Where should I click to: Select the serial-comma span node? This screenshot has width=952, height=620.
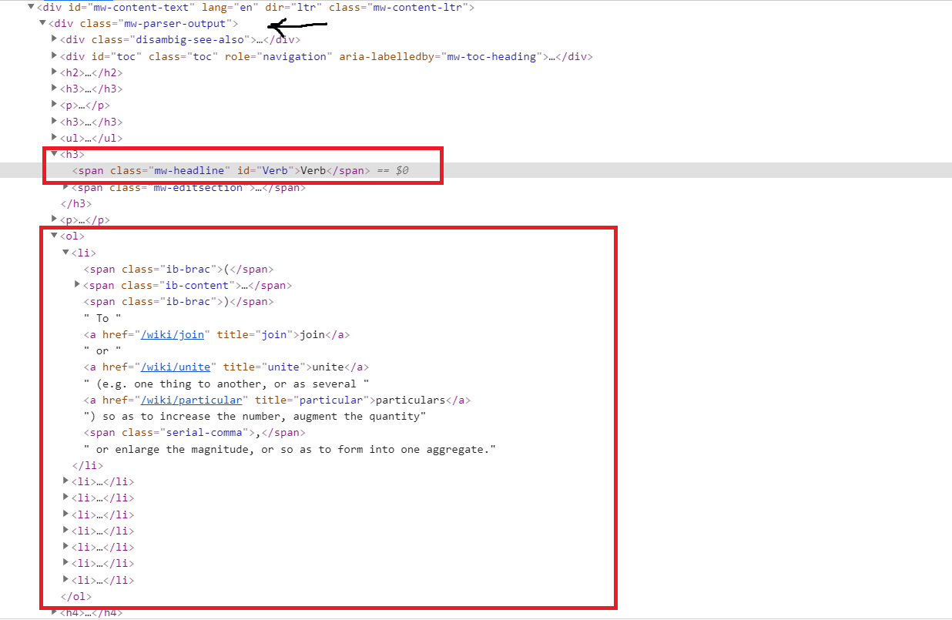[x=194, y=432]
